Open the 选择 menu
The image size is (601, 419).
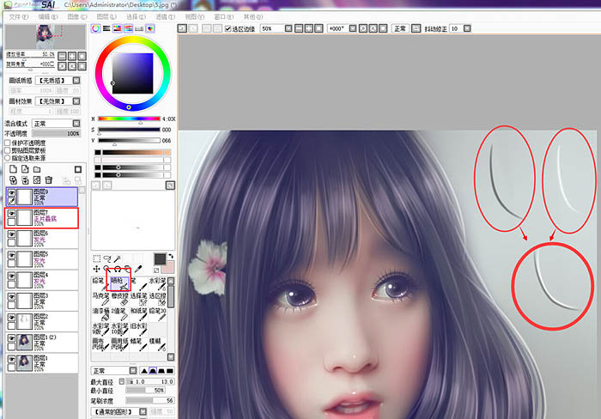(136, 17)
